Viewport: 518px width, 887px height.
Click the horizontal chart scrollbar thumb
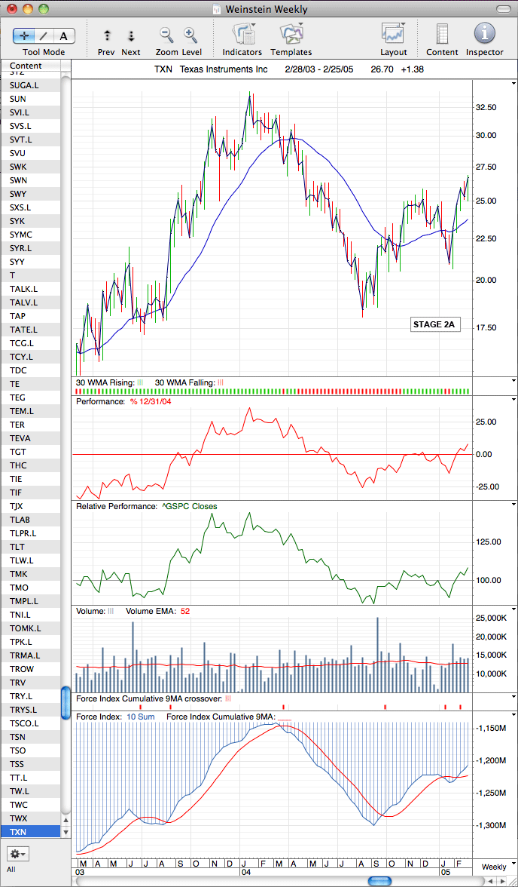(379, 881)
